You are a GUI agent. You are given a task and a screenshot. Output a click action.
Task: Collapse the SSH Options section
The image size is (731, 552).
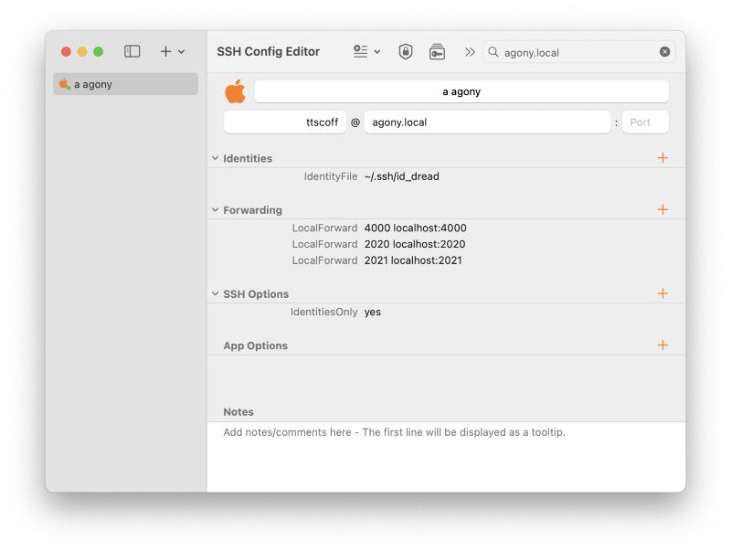click(214, 293)
